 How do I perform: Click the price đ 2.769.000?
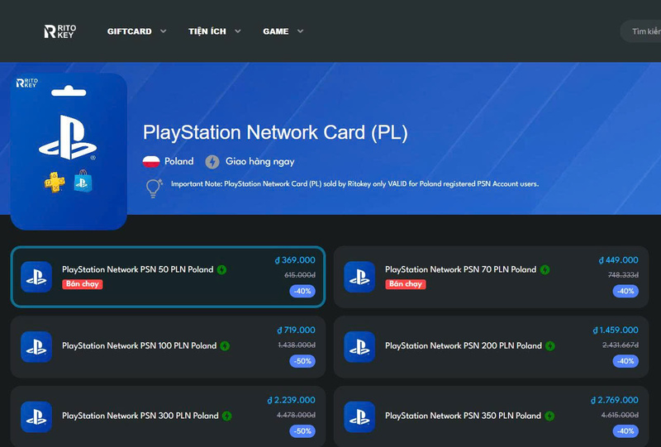coord(615,400)
